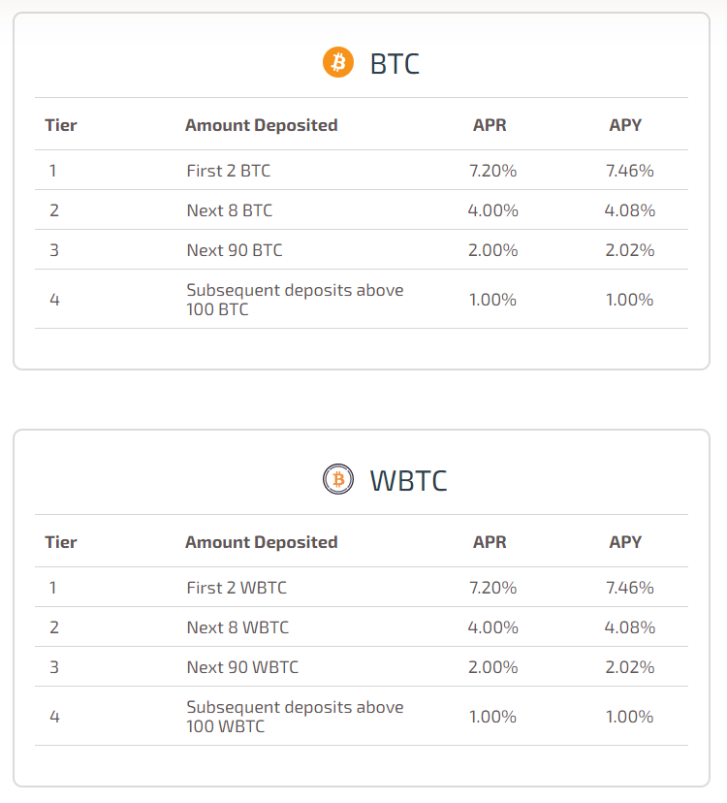Click the WBTC wrapped bitcoin icon
Image resolution: width=727 pixels, height=803 pixels.
338,479
